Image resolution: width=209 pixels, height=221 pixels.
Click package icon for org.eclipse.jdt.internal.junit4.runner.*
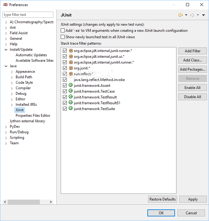71,62
